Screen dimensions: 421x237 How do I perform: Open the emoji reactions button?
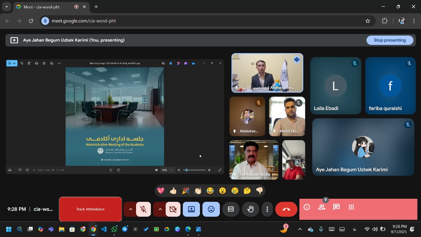(211, 209)
